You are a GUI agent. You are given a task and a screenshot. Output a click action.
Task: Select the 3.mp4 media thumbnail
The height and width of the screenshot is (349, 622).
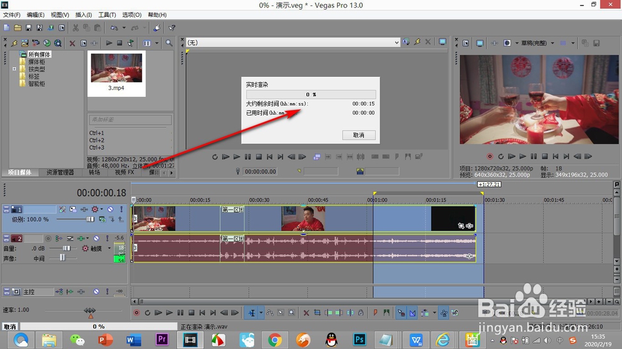tap(116, 73)
